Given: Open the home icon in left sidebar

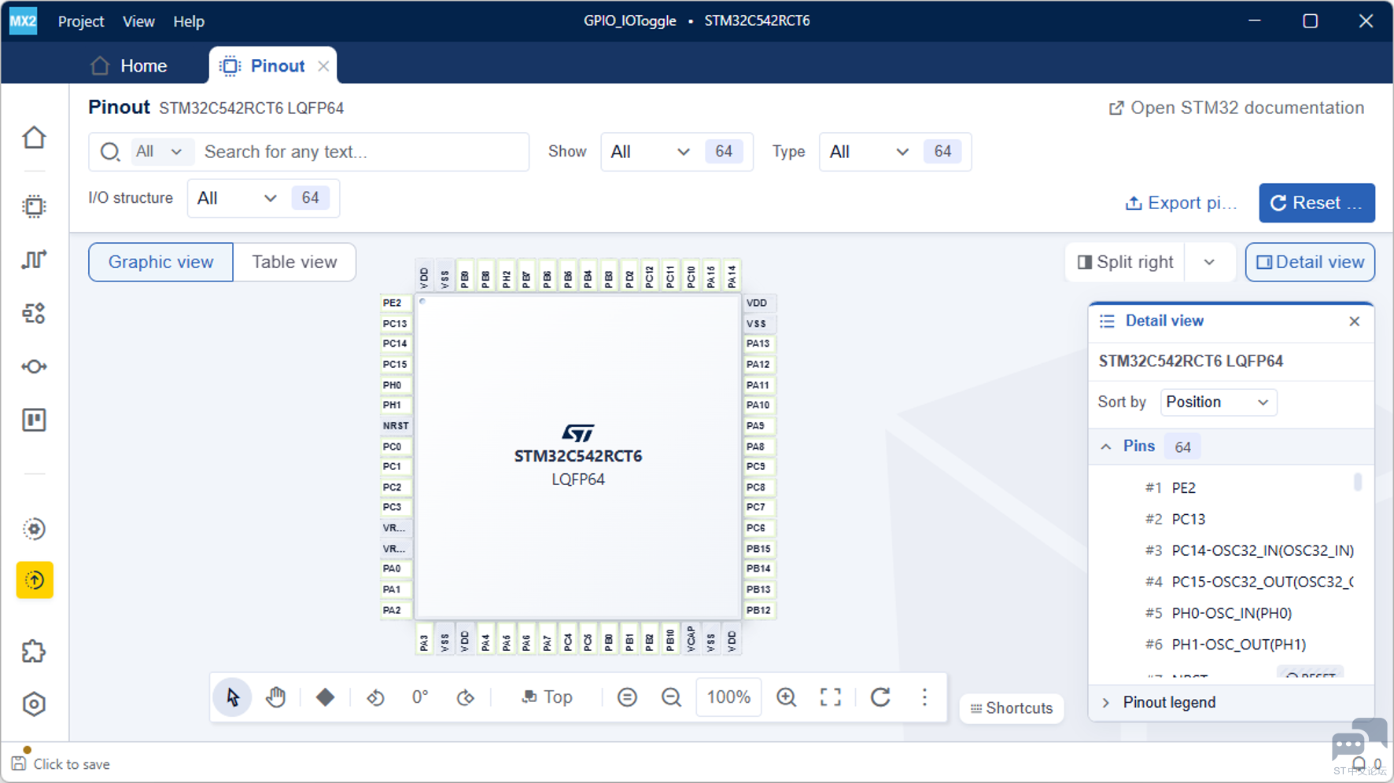Looking at the screenshot, I should pos(34,138).
